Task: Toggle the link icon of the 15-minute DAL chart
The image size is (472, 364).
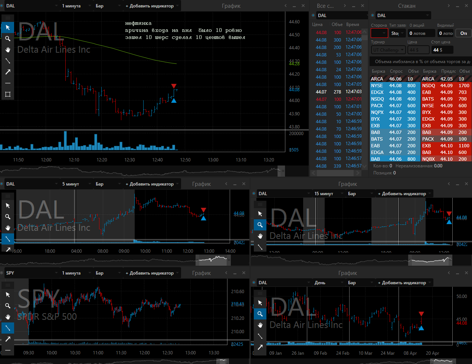Action: 254,194
